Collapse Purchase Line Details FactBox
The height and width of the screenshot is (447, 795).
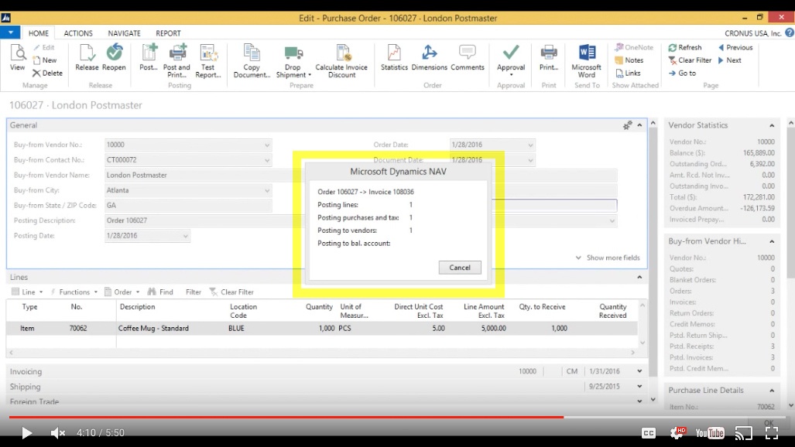coord(772,391)
